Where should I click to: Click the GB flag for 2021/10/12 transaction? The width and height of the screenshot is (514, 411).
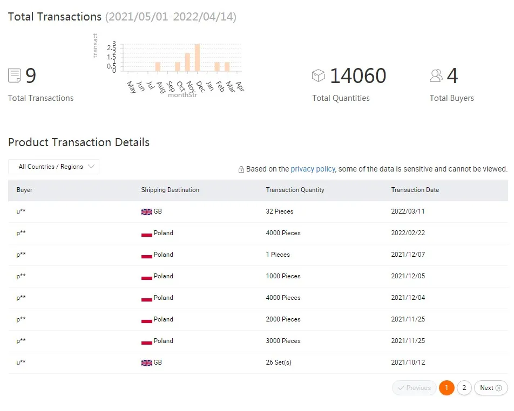[146, 363]
